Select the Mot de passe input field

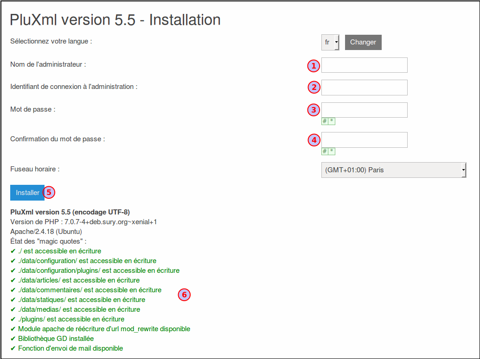364,110
